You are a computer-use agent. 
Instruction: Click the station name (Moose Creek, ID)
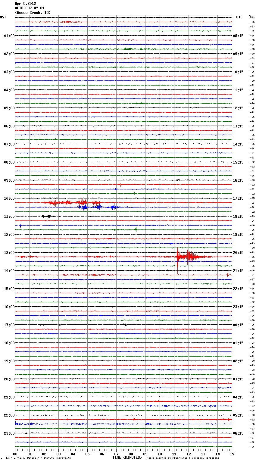click(x=33, y=13)
